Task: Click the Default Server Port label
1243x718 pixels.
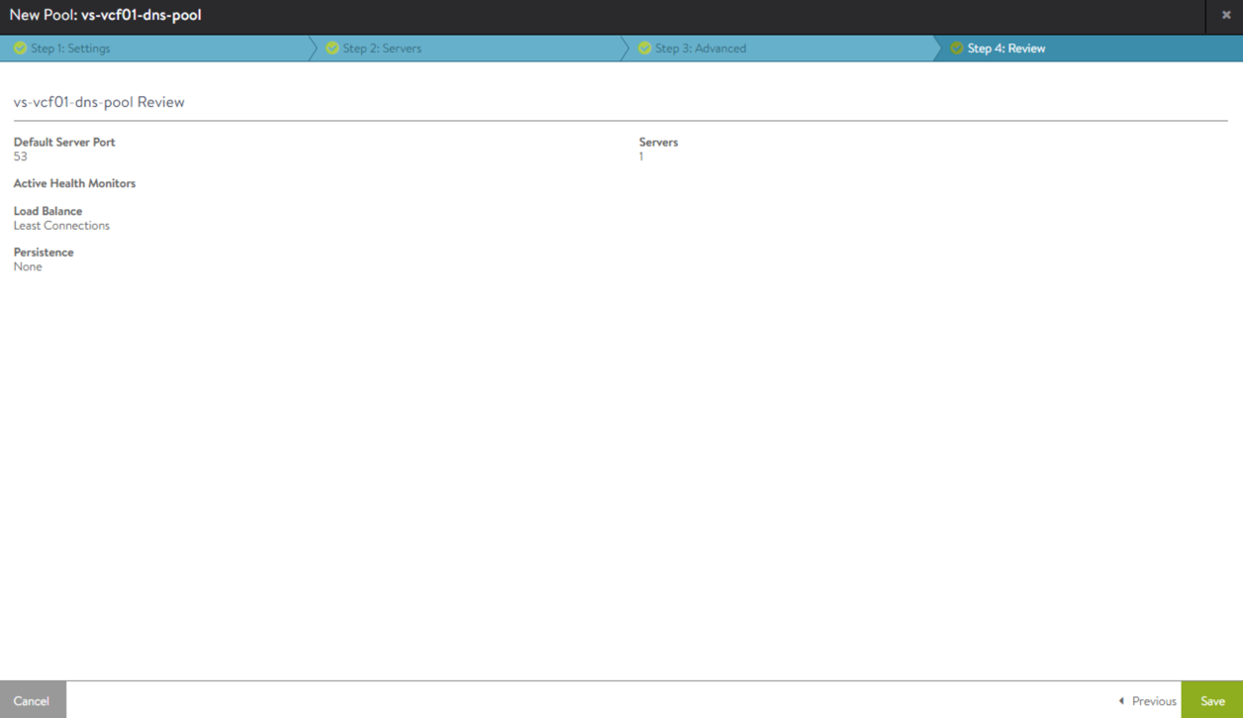Action: 64,143
